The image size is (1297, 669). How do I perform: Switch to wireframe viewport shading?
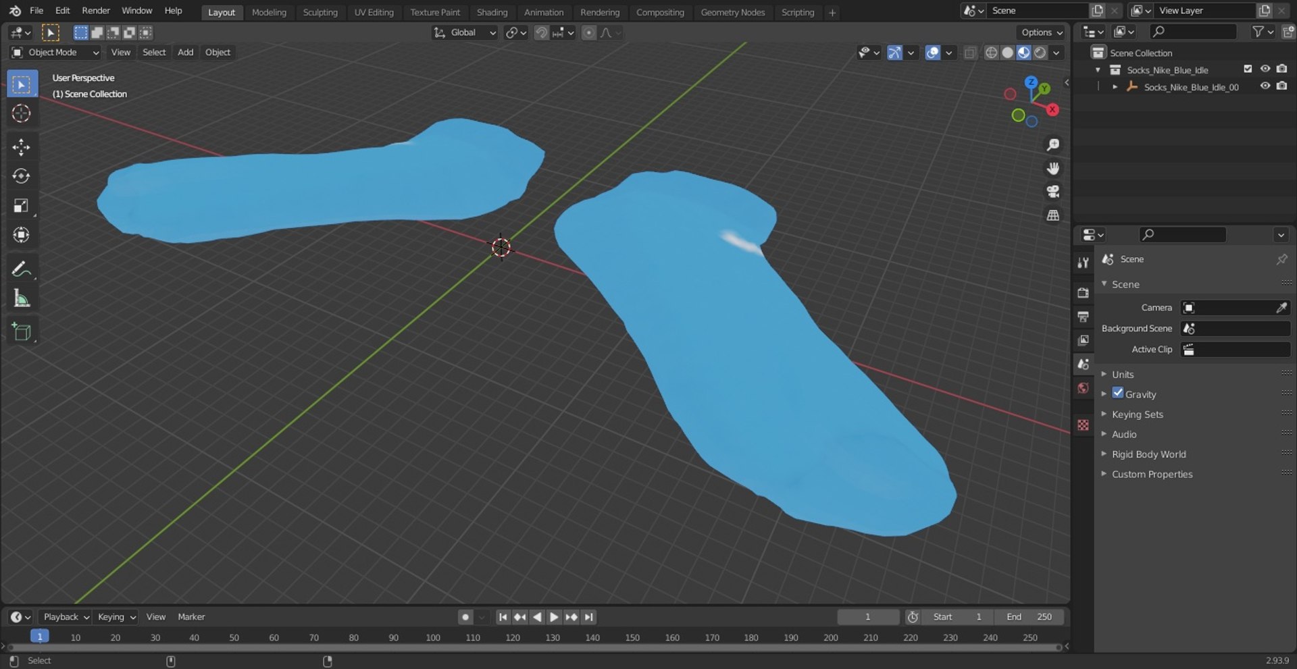[991, 53]
